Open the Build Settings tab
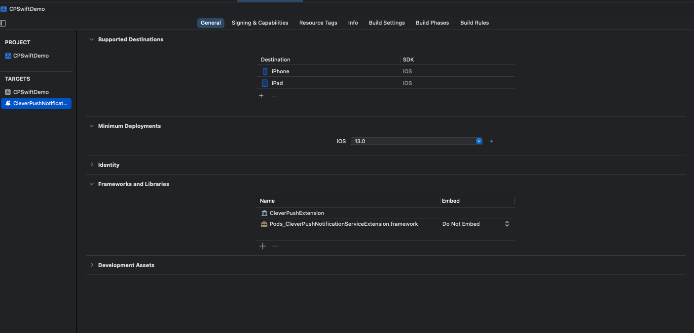 pyautogui.click(x=387, y=23)
